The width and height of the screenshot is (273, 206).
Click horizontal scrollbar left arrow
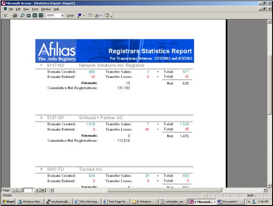(51, 190)
